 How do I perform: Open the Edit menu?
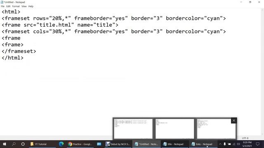8,6
